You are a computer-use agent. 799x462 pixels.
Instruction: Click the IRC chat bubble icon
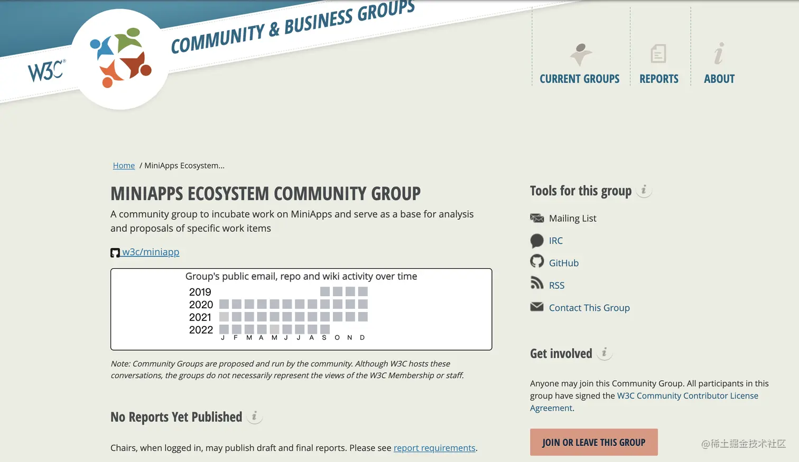(x=537, y=241)
